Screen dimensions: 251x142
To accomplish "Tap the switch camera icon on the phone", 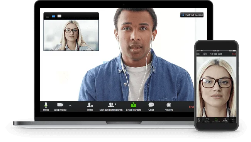I will pyautogui.click(x=205, y=54).
